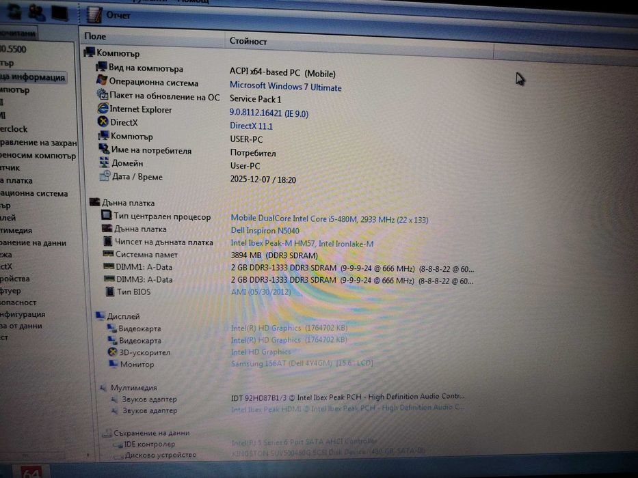Select the Конфигурация sidebar tree item
Viewport: 638px width, 478px height.
23,314
